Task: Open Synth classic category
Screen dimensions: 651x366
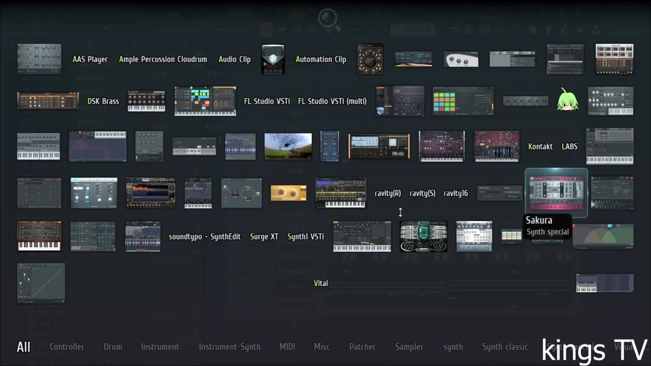Action: click(x=505, y=347)
